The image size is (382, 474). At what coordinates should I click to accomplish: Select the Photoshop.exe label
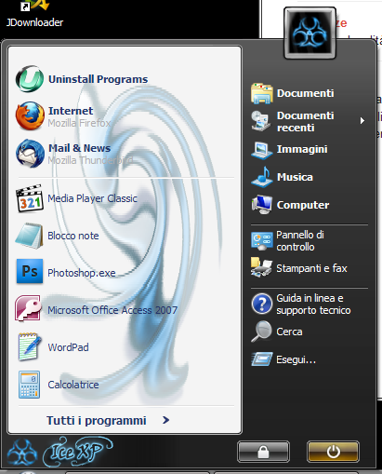[82, 273]
